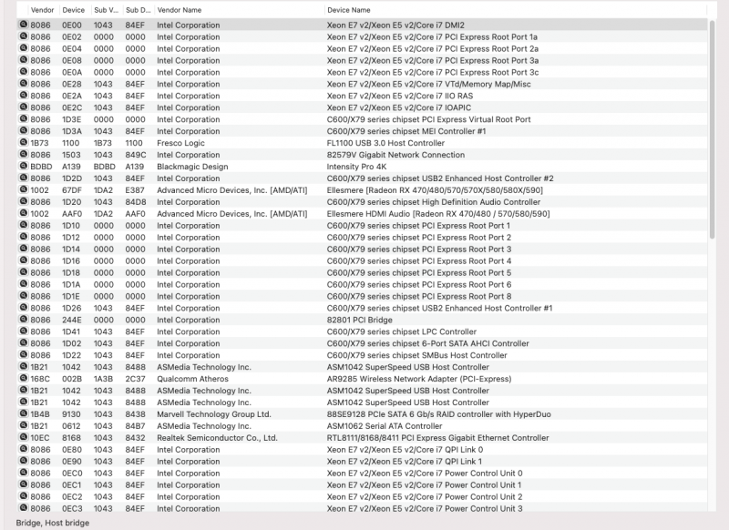Click magnifier icon for AR9285 Wireless Network Adapter

tap(24, 379)
